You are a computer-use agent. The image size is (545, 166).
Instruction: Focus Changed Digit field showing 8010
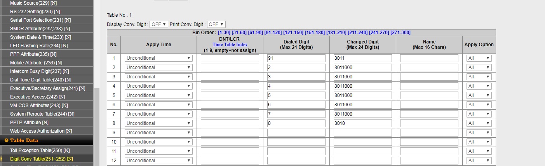362,123
